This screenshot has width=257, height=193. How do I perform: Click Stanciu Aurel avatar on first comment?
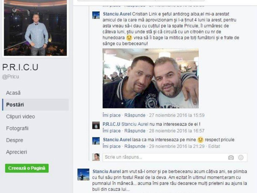tap(96, 15)
